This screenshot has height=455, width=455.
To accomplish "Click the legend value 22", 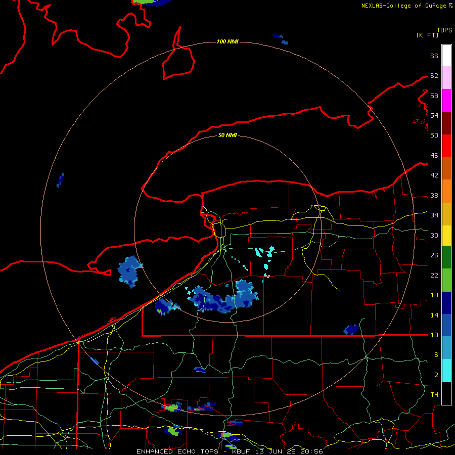I will (x=434, y=275).
